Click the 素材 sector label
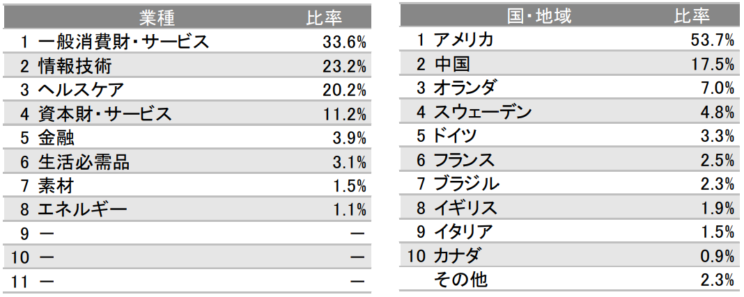The image size is (744, 297). pyautogui.click(x=56, y=186)
